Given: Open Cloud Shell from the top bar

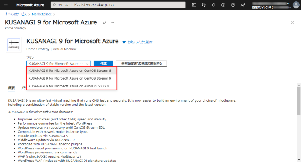Looking at the screenshot, I should pyautogui.click(x=194, y=5).
